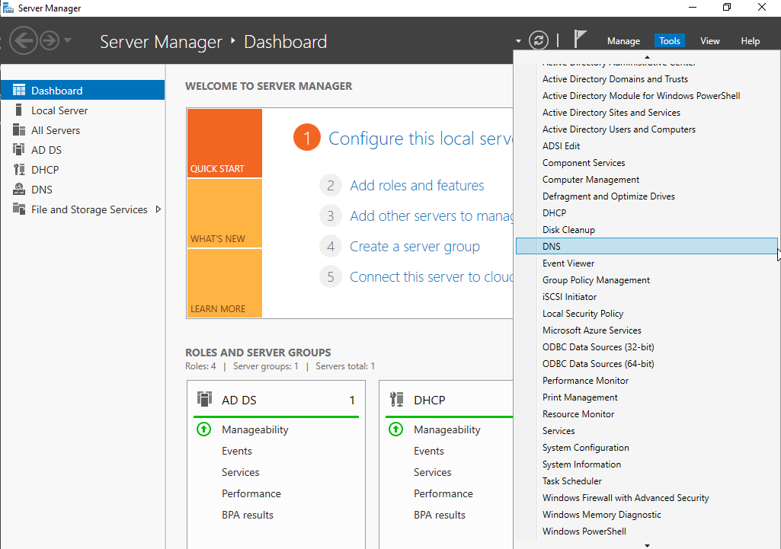This screenshot has width=781, height=549.
Task: Click the Dashboard grid icon in sidebar
Action: click(x=19, y=90)
